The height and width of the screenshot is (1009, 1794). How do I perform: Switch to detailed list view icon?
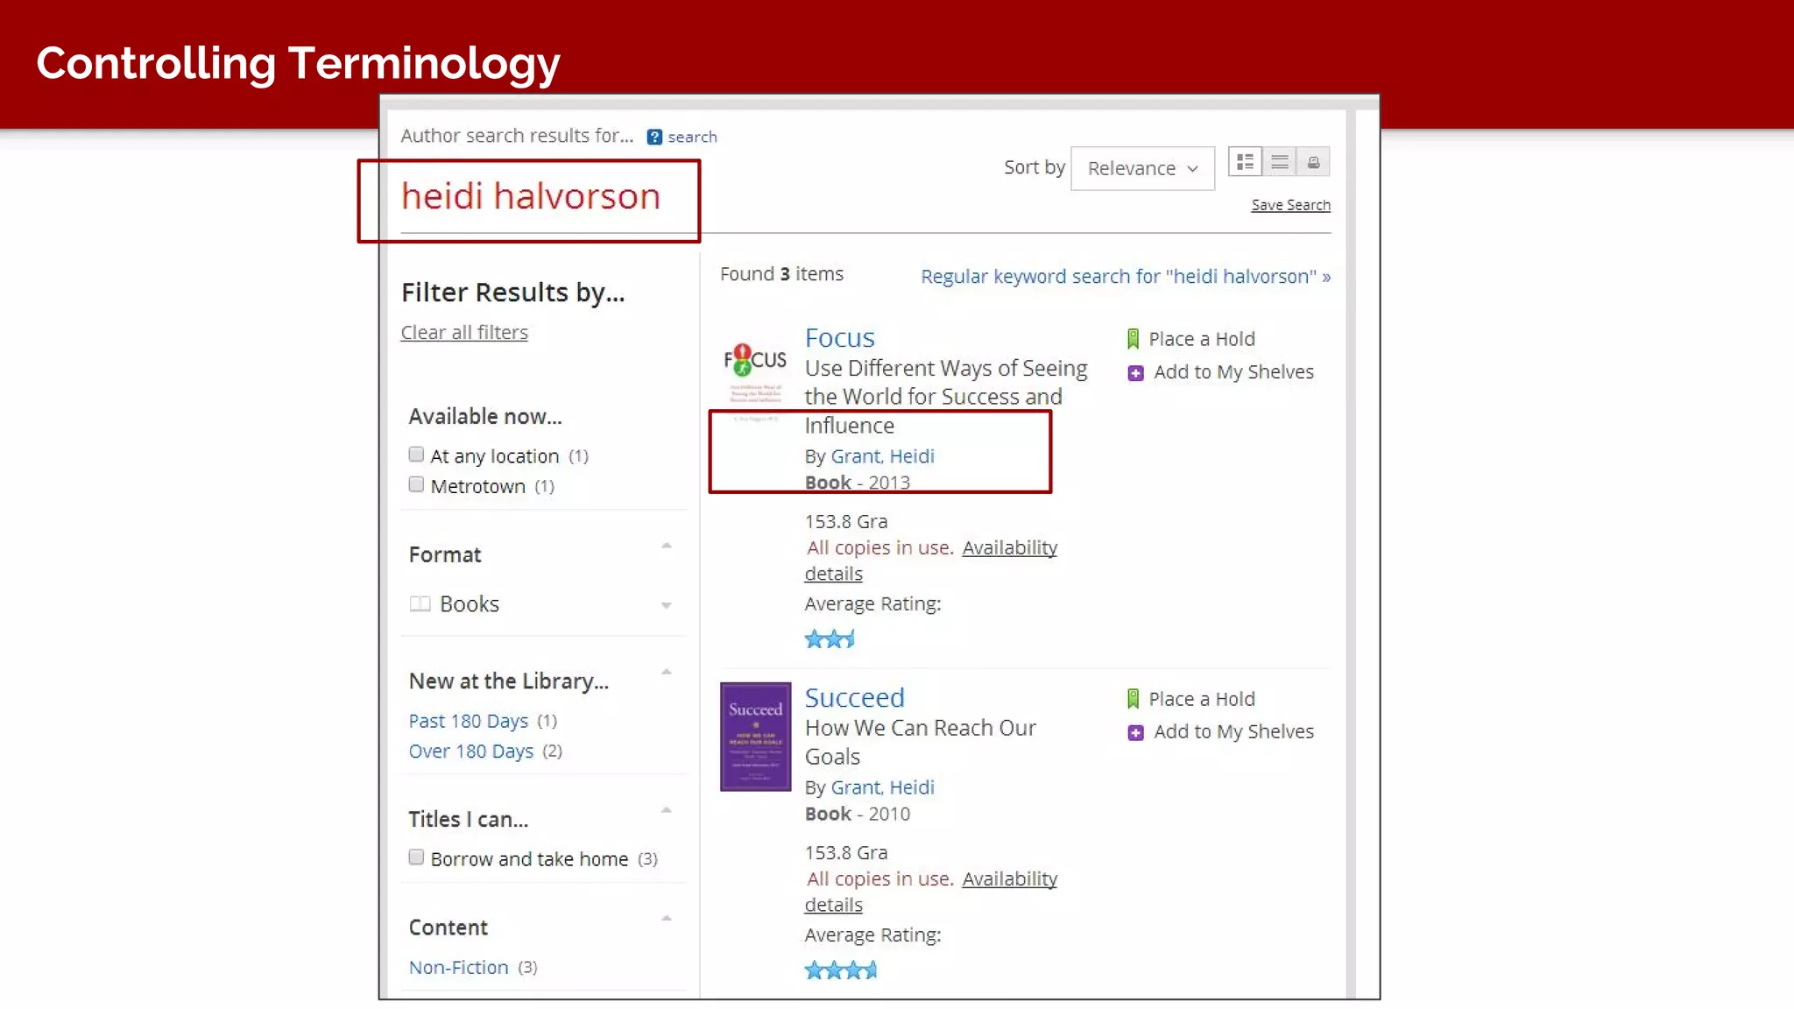click(x=1245, y=162)
